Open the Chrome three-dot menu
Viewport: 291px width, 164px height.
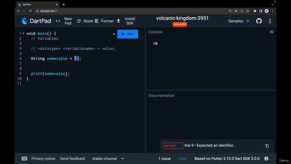(x=272, y=11)
